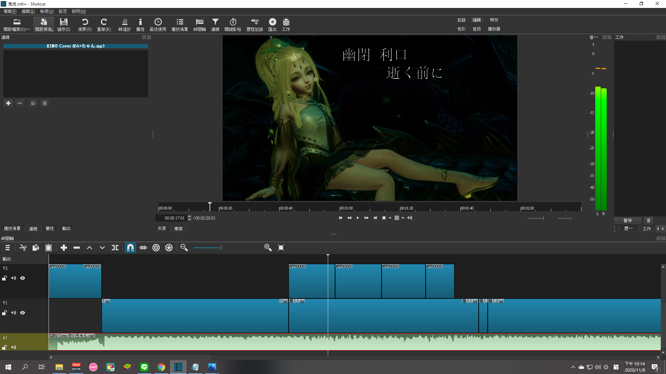
Task: Remove the filter with the minus button
Action: pos(20,103)
